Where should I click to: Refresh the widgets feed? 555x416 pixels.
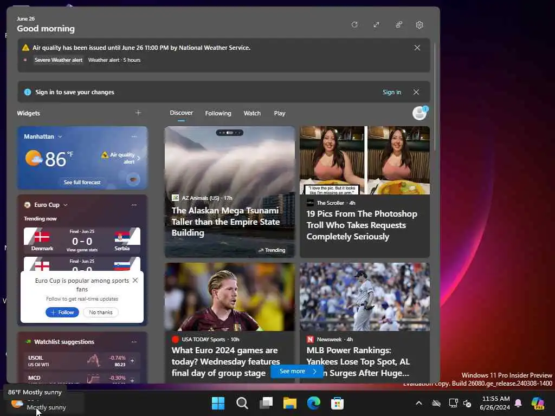point(354,25)
